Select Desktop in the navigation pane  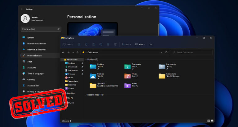pos(72,63)
